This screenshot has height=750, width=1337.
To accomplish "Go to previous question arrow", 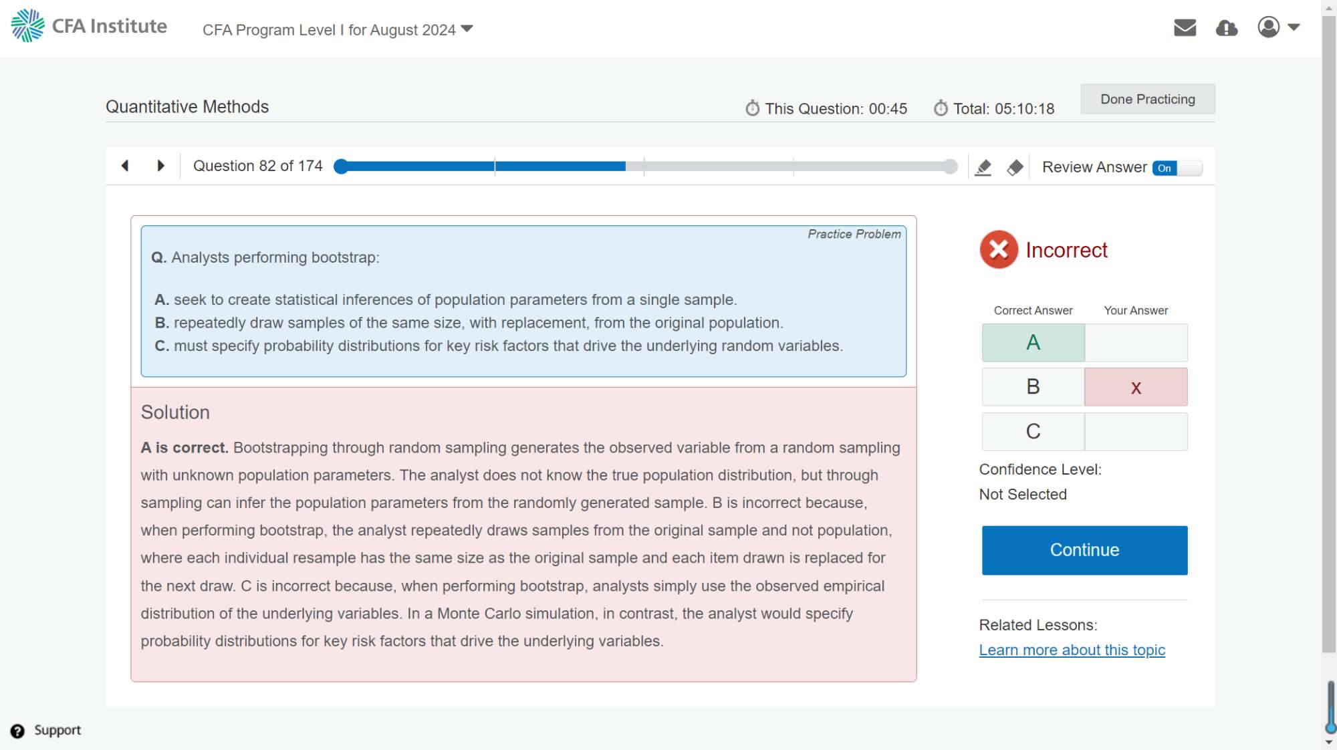I will 125,166.
